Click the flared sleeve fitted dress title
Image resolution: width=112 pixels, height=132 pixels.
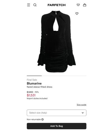(39, 87)
